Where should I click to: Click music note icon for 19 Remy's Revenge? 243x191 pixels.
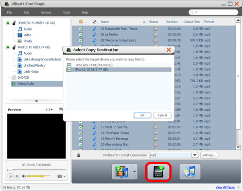coord(94,139)
